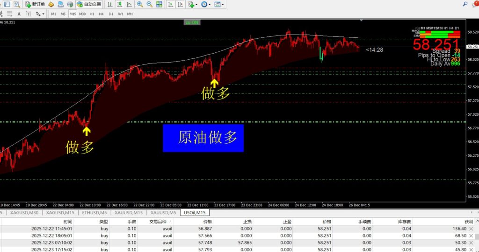The height and width of the screenshot is (252, 479).
Task: Toggle chart auto scroll icon
Action: tap(170, 4)
